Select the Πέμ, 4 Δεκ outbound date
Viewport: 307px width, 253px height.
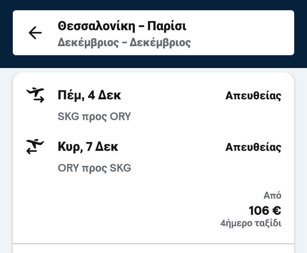click(89, 95)
